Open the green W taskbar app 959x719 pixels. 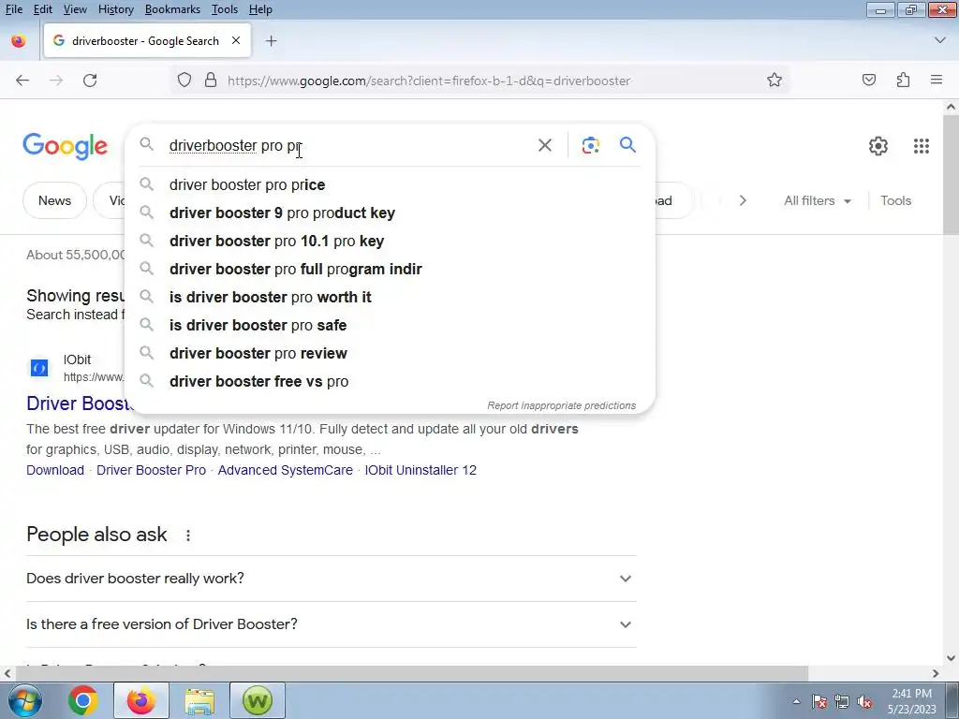coord(258,700)
